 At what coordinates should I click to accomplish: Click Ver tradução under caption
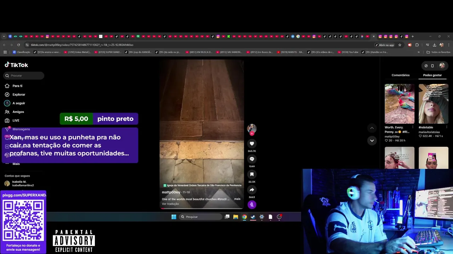tap(170, 204)
